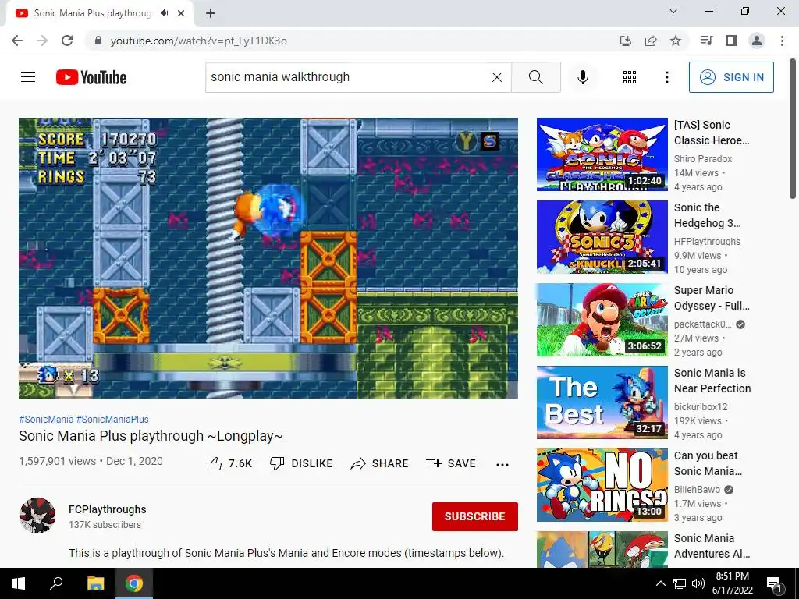Open the network tray icon
The height and width of the screenshot is (599, 799).
point(680,583)
